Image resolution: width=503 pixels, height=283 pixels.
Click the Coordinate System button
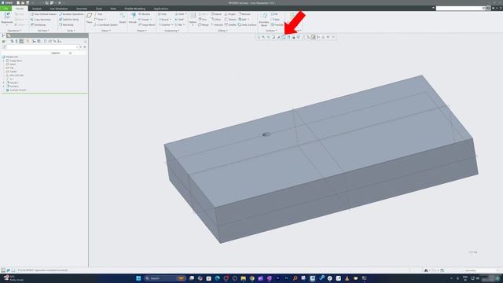click(x=106, y=24)
